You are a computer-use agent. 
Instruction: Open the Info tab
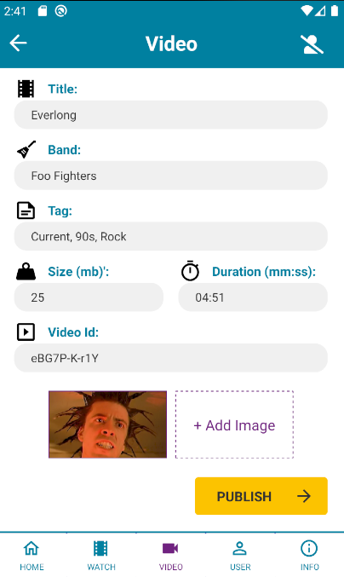point(309,556)
